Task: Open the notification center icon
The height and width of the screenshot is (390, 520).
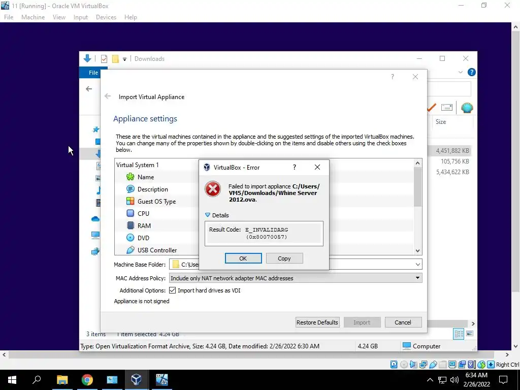Action: tap(503, 380)
